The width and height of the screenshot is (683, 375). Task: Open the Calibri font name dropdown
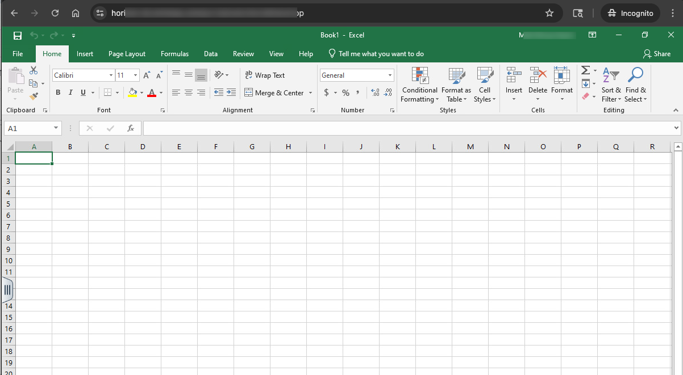111,75
